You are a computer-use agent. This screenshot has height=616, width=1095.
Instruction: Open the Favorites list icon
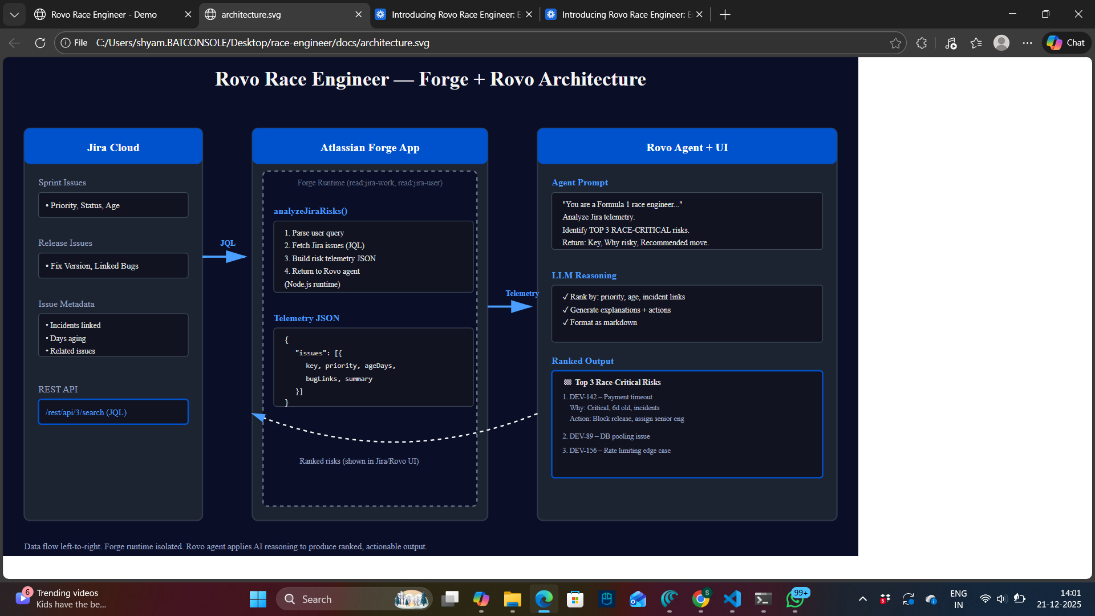[x=976, y=43]
